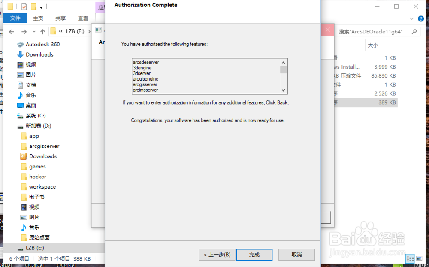This screenshot has height=267, width=429.
Task: Open the 桌面 item in navigation pane
Action: (x=27, y=105)
